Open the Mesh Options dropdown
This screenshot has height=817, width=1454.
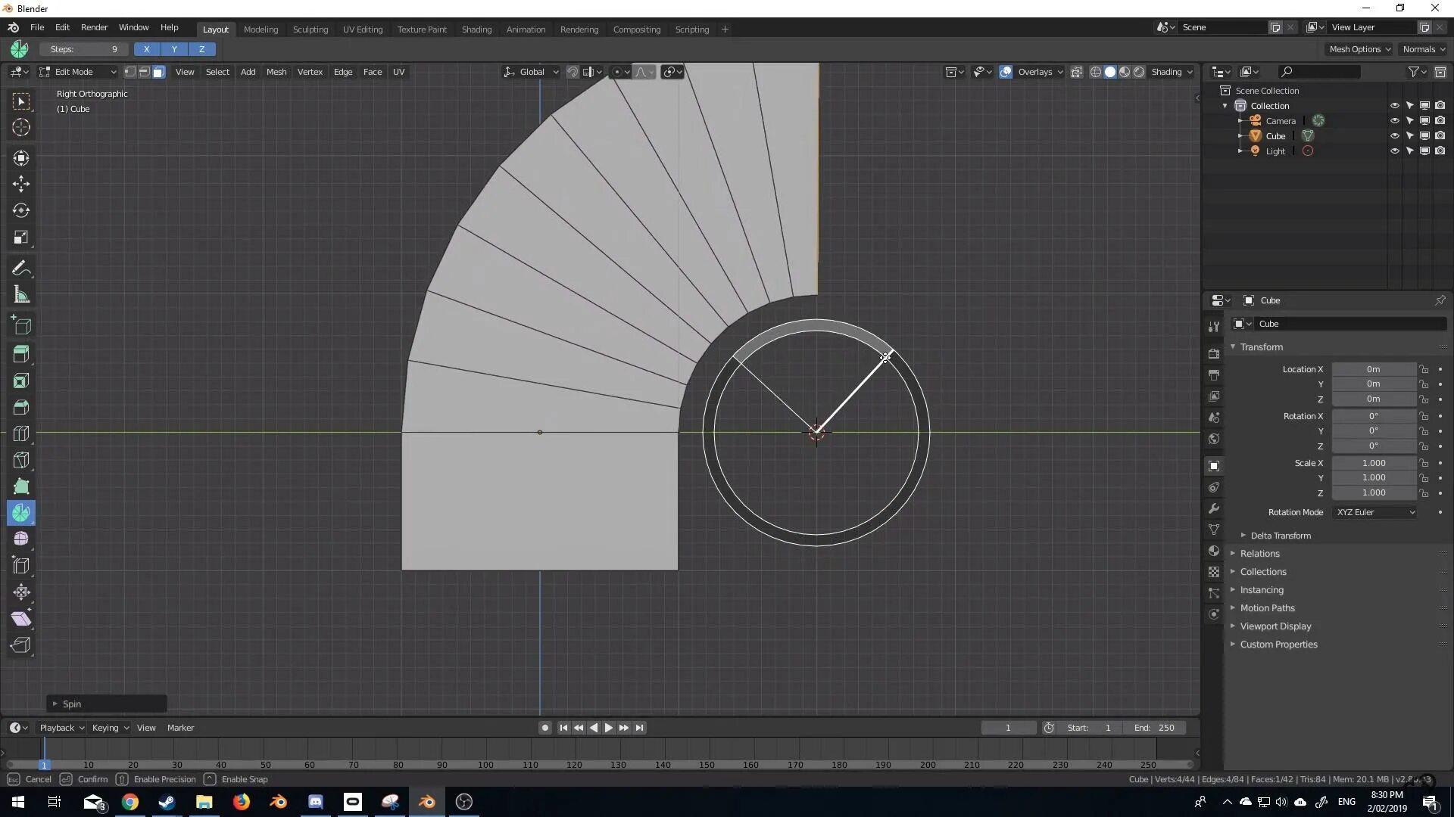coord(1359,49)
